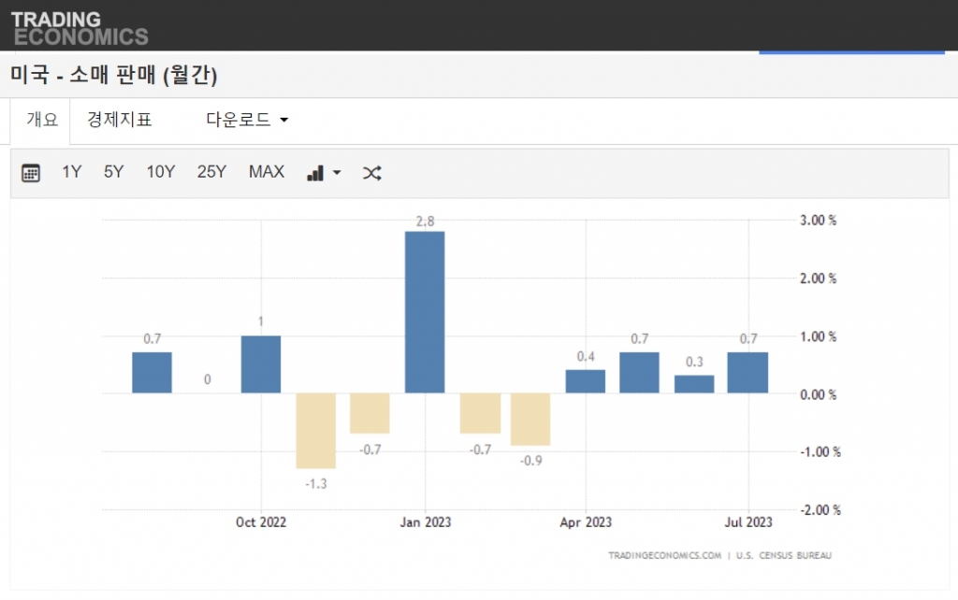Switch to the 개요 tab
This screenshot has height=600, width=958.
(x=42, y=120)
